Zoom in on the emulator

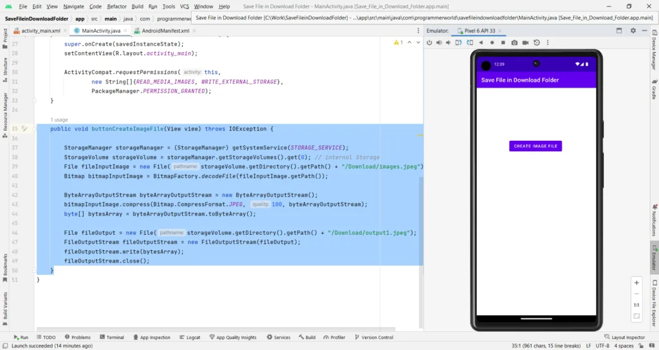tap(636, 283)
